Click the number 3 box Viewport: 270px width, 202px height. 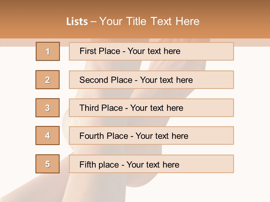click(48, 108)
